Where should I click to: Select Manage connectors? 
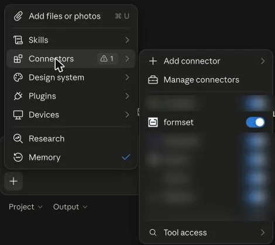tap(207, 80)
